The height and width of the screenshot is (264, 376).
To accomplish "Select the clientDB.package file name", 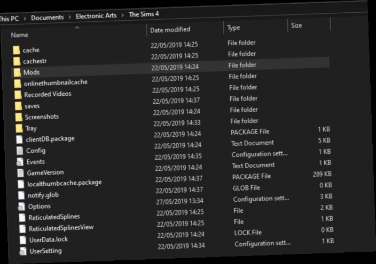I will point(50,139).
